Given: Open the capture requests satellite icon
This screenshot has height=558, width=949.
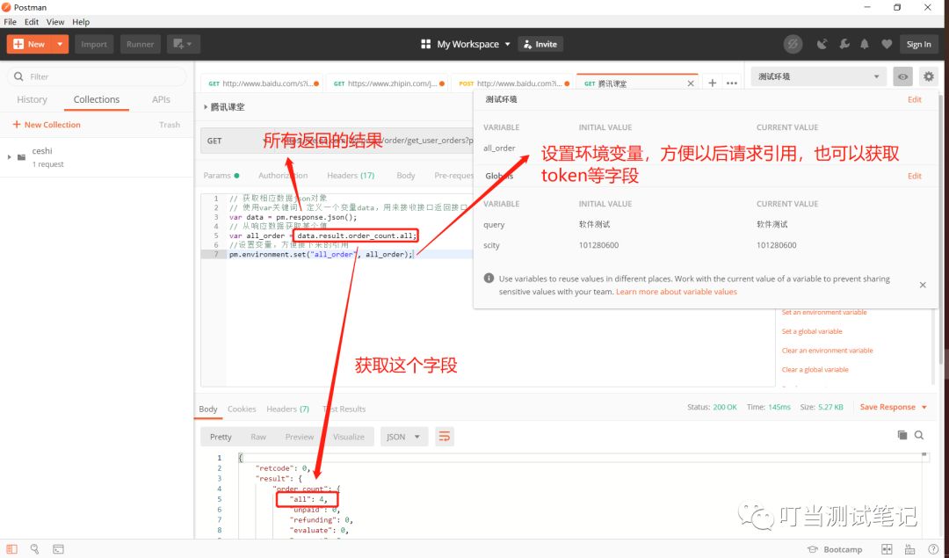Looking at the screenshot, I should click(822, 44).
